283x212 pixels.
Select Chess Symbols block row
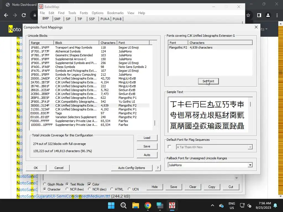pos(90,67)
